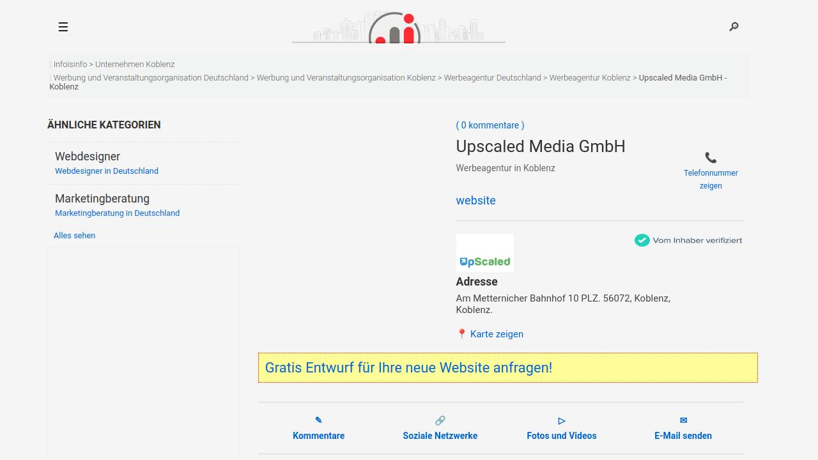The width and height of the screenshot is (818, 460).
Task: Click the Marketingberatung category heading
Action: coord(102,199)
